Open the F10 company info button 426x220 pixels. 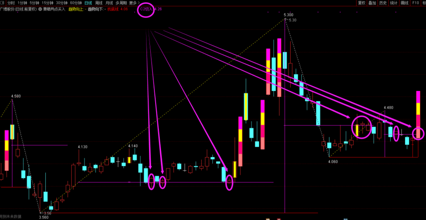tap(415, 3)
